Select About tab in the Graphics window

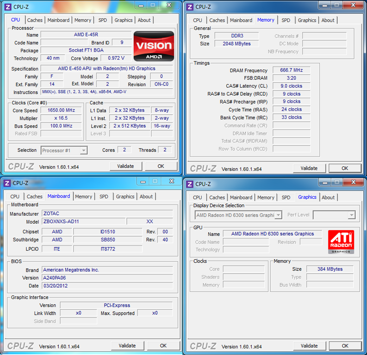(328, 197)
